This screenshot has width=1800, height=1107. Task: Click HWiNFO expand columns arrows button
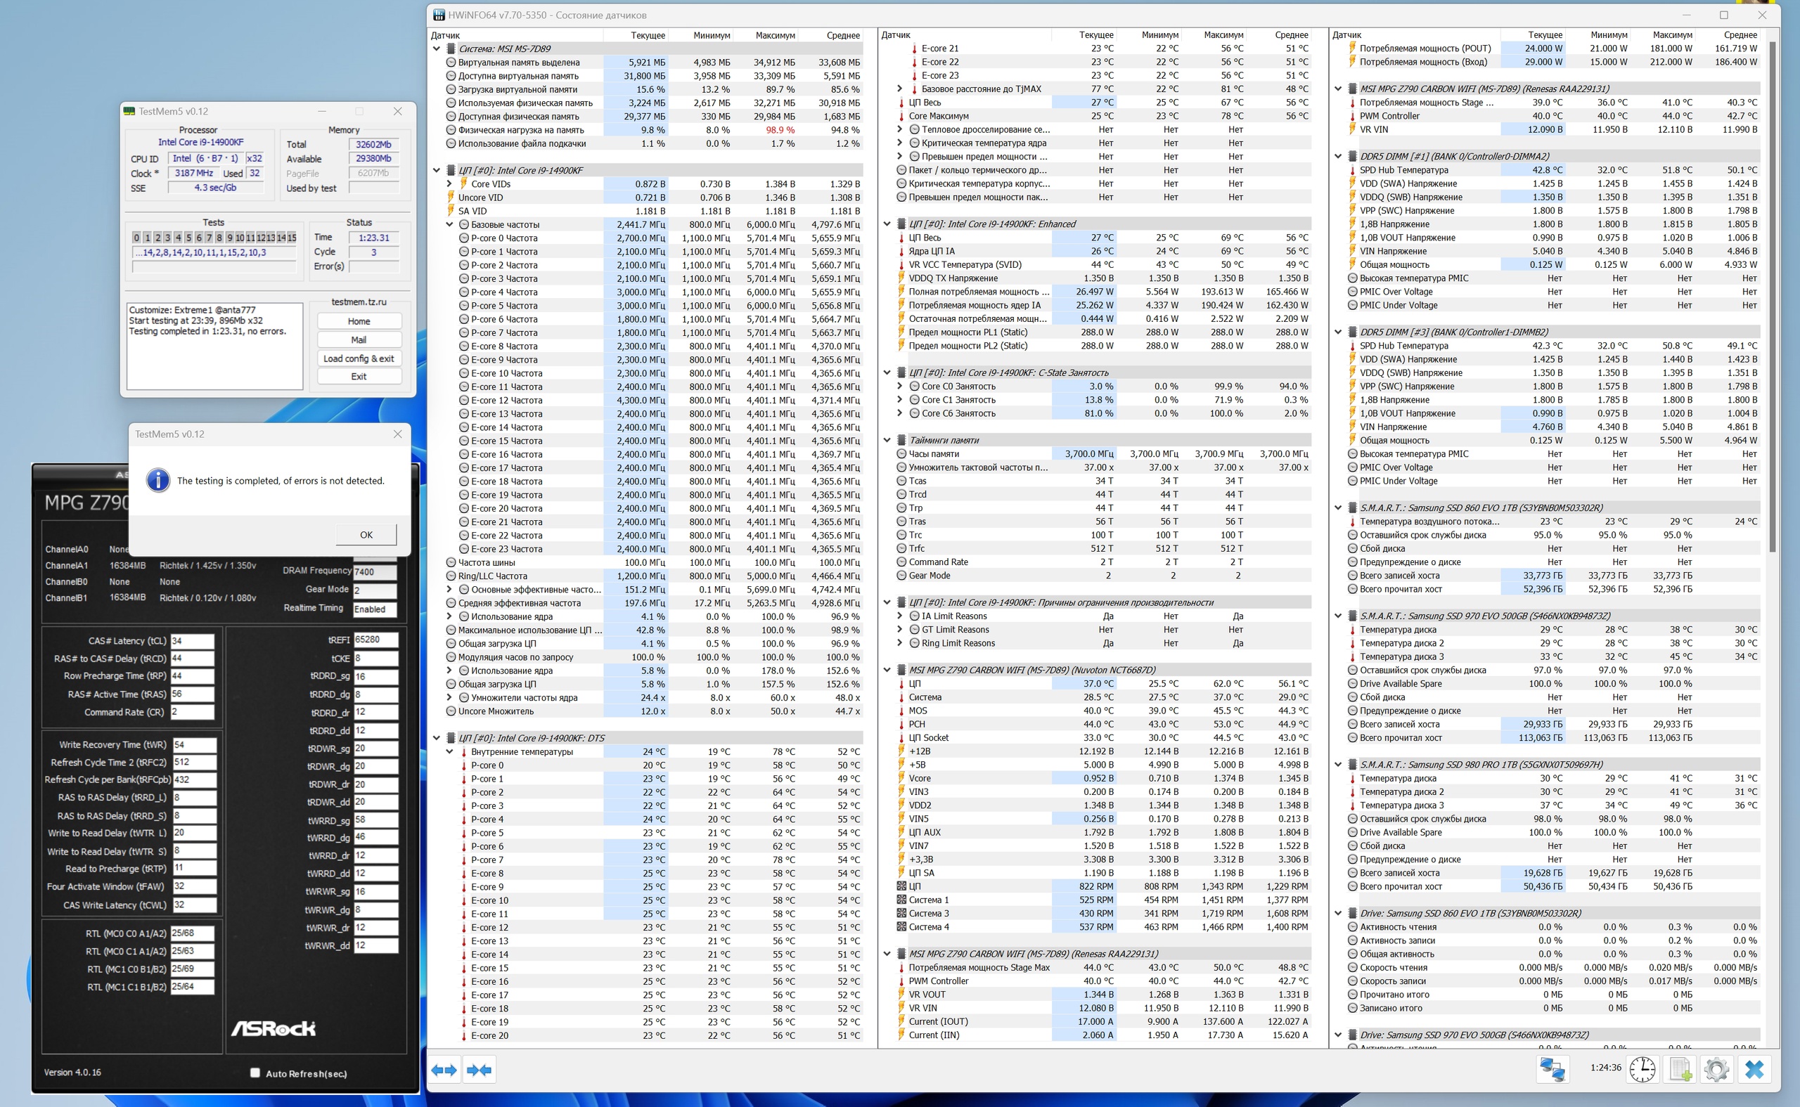click(444, 1070)
